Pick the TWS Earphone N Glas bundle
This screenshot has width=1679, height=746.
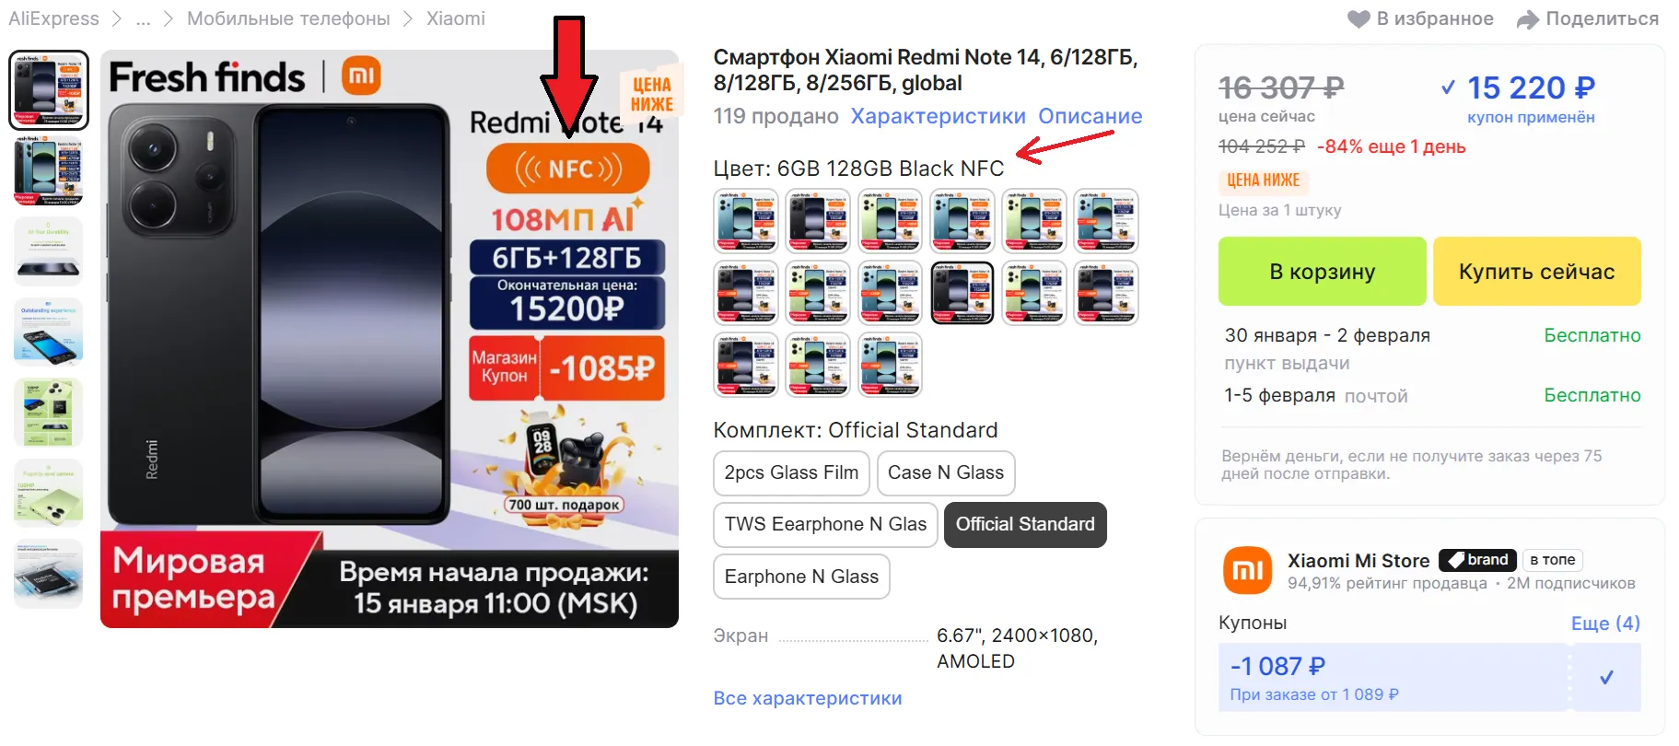click(x=825, y=525)
